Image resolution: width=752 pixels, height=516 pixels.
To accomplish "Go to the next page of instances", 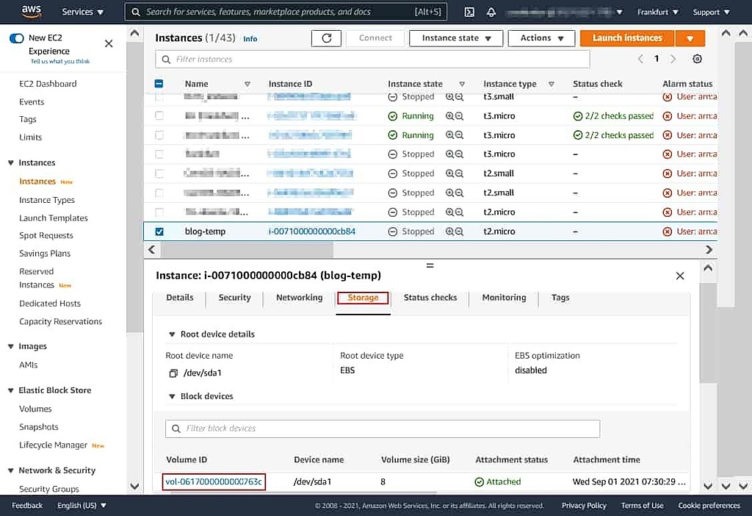I will point(673,59).
